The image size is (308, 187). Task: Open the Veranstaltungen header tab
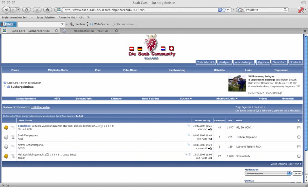[244, 62]
